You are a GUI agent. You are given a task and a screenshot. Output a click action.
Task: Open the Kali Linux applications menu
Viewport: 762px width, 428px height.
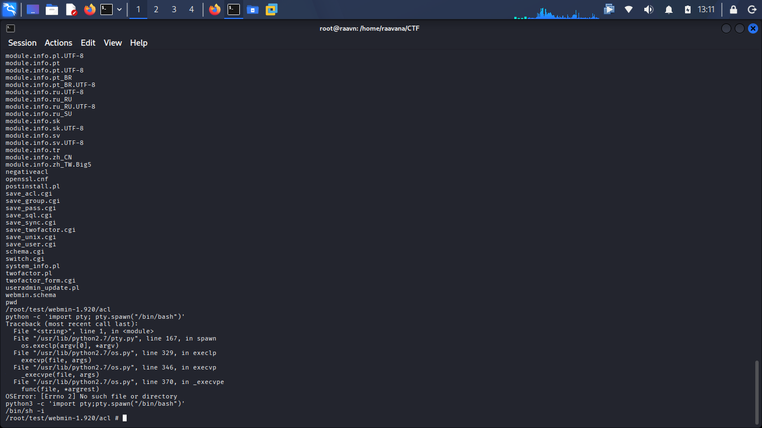(9, 9)
